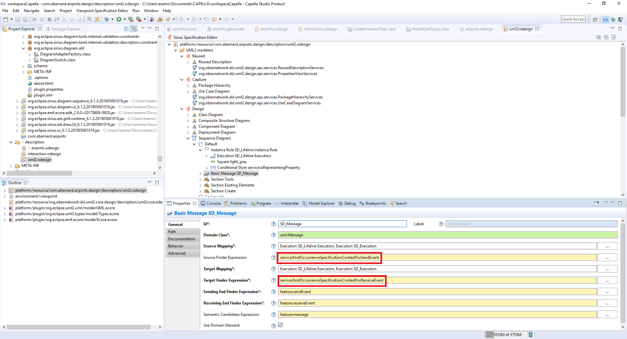Screen dimensions: 627x339
Task: Open Project Explorer view menu triangle
Action: coord(143,28)
